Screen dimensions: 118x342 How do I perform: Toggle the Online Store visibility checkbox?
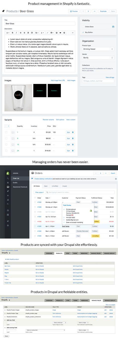tap(83, 27)
